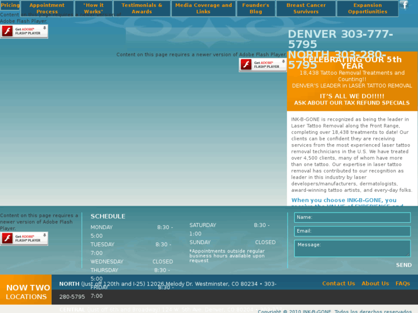The height and width of the screenshot is (313, 418).
Task: Click Get Adobe Flash Player badge beside orange banner
Action: (x=263, y=65)
